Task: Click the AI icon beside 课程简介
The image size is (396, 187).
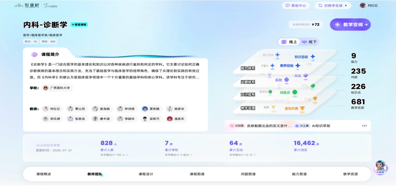Action: coord(34,55)
